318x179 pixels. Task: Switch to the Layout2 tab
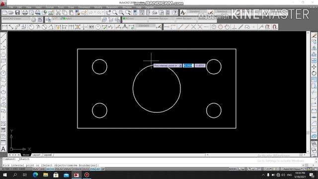coord(48,155)
